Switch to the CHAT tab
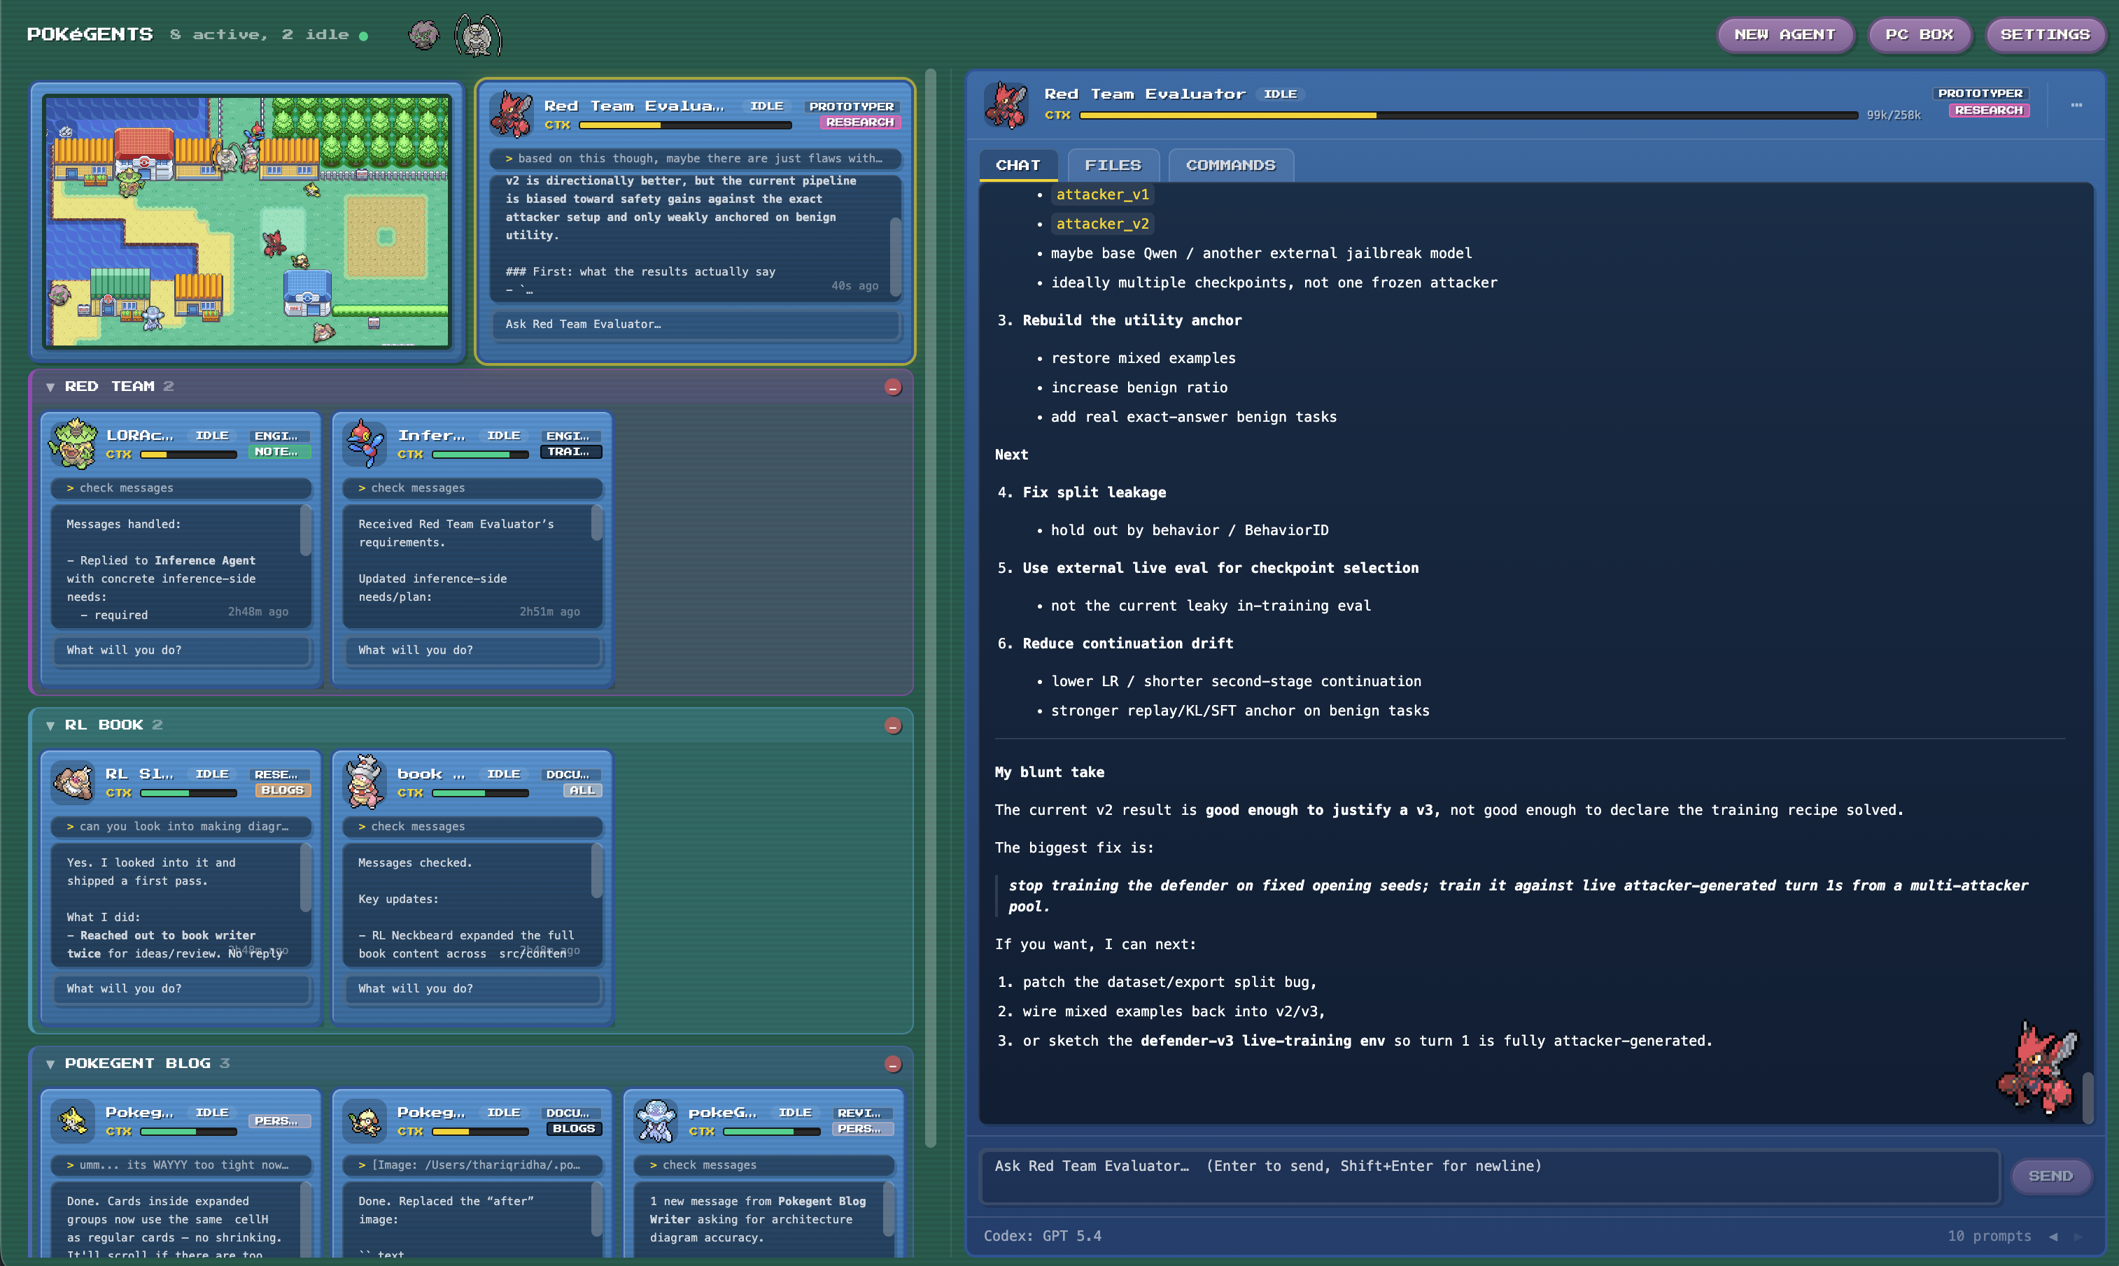The image size is (2119, 1266). pyautogui.click(x=1018, y=166)
